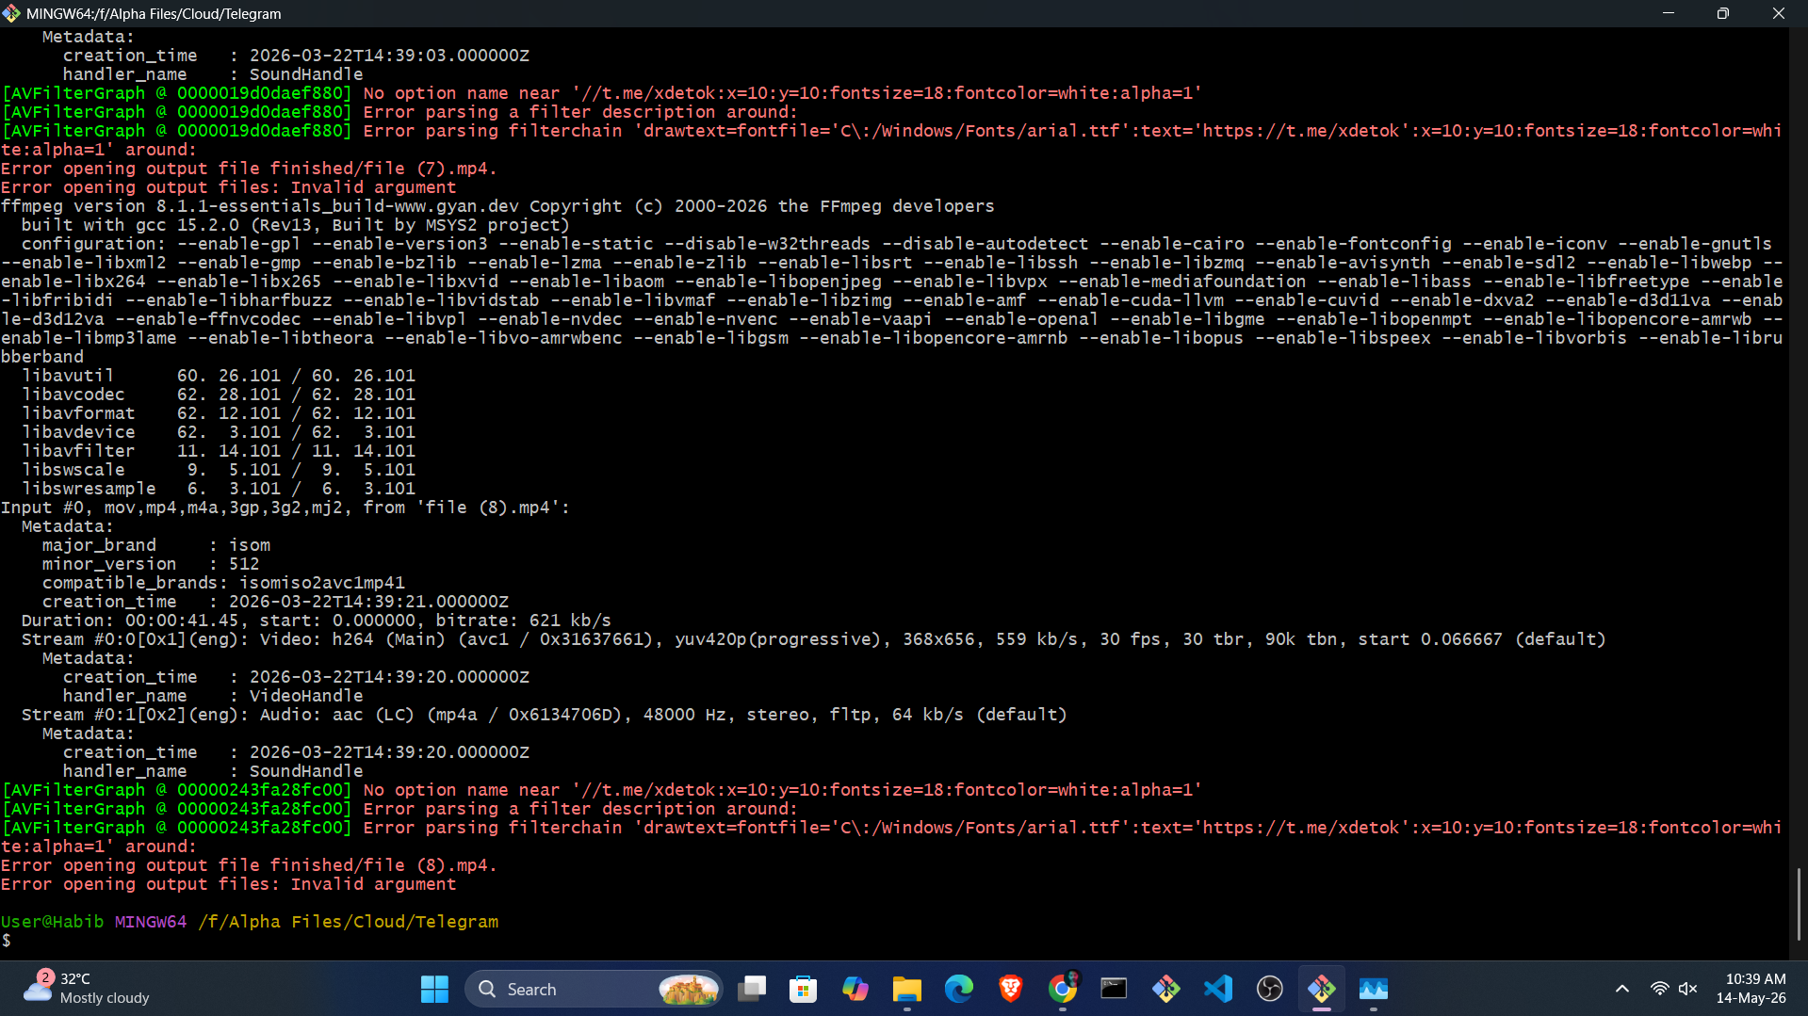Click the 'built with gcc 15.2.0' line
Screen dimensions: 1808x1016
click(x=296, y=225)
